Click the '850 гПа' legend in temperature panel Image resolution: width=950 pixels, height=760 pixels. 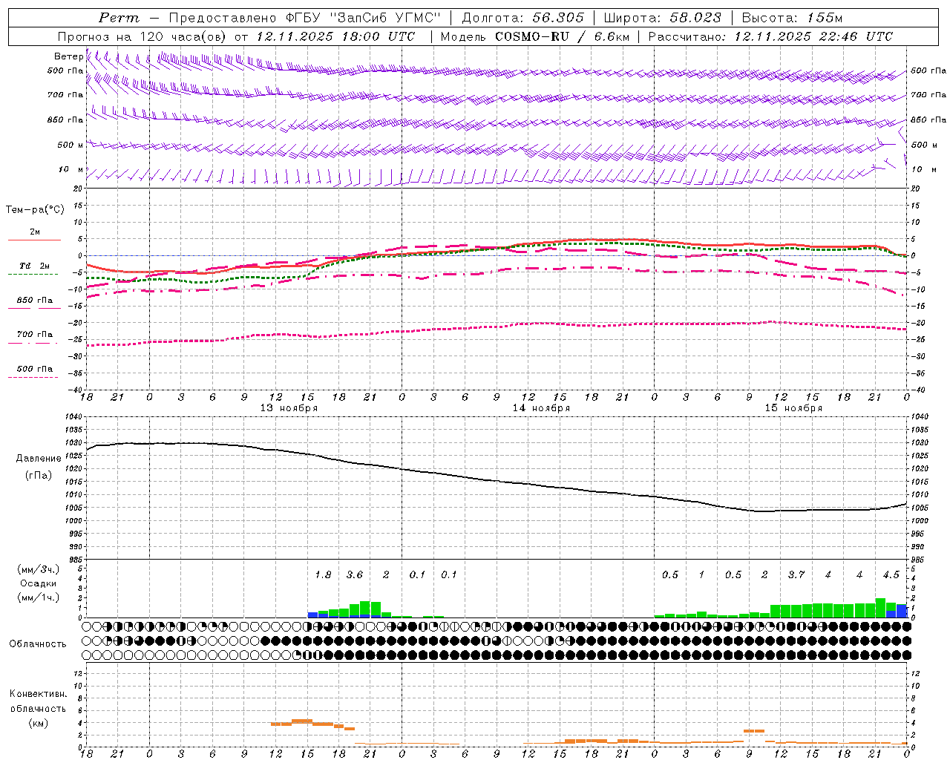[x=34, y=300]
